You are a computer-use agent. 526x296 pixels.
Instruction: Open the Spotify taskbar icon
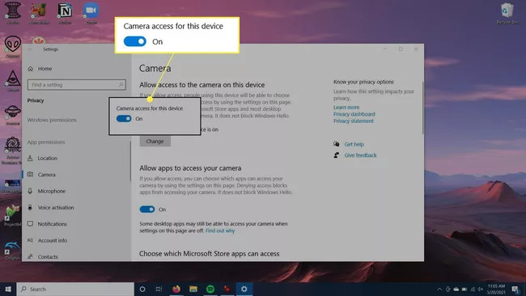pyautogui.click(x=210, y=289)
